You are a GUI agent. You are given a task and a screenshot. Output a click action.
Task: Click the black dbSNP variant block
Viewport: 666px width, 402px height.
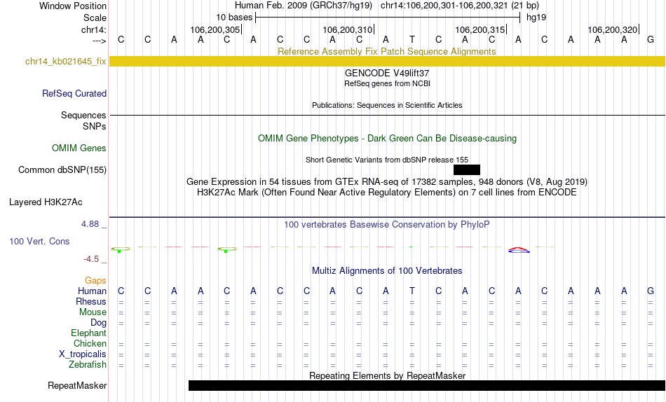point(467,169)
